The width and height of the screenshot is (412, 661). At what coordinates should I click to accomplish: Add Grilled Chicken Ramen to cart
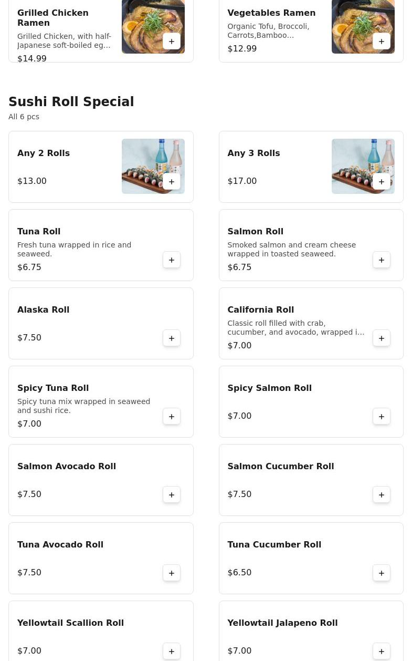click(x=172, y=41)
